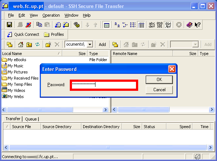Click Quick Connect button

tap(23, 34)
